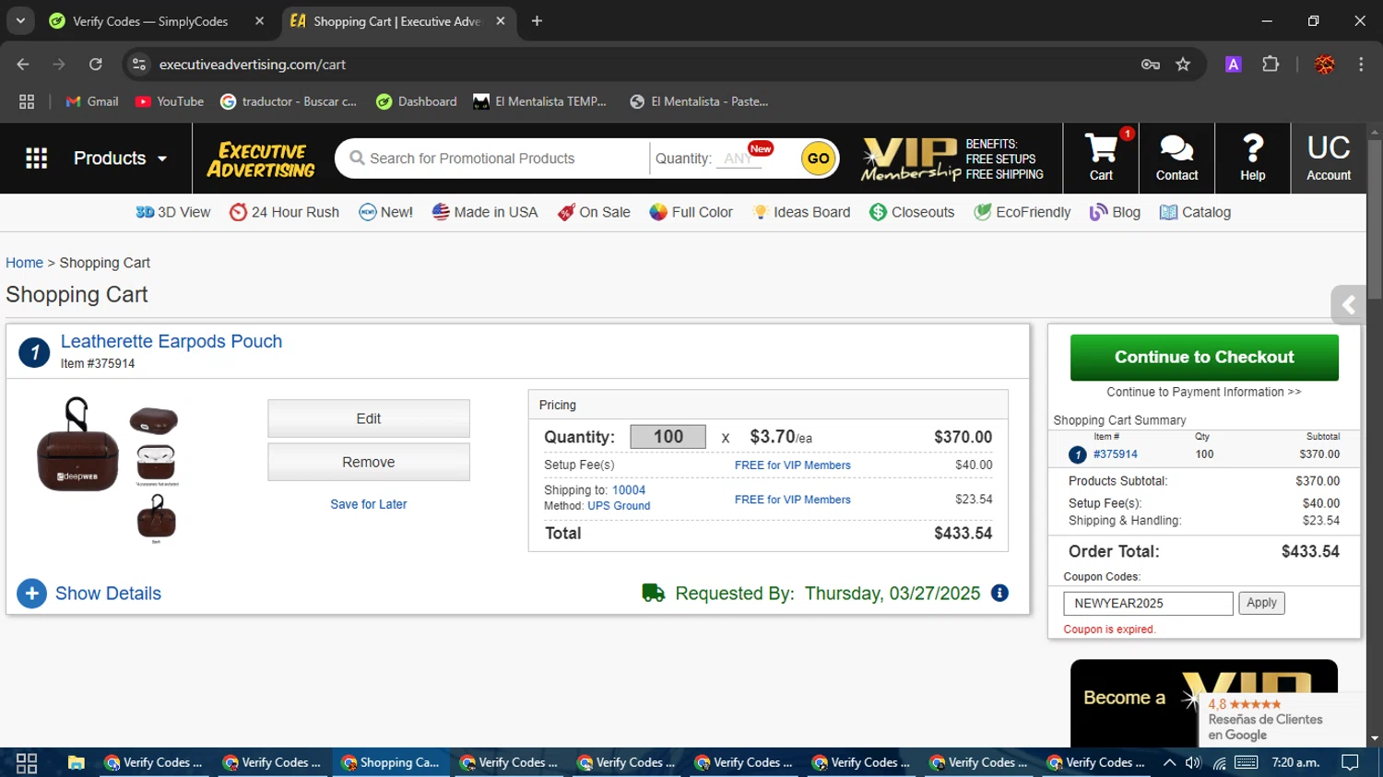The width and height of the screenshot is (1383, 777).
Task: Open the Gmail bookmark
Action: click(92, 101)
